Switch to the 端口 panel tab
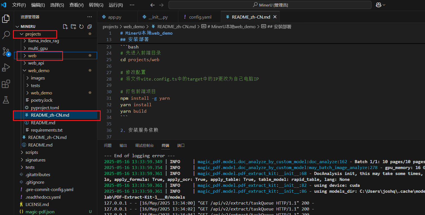Image resolution: width=425 pixels, height=215 pixels. (x=181, y=145)
